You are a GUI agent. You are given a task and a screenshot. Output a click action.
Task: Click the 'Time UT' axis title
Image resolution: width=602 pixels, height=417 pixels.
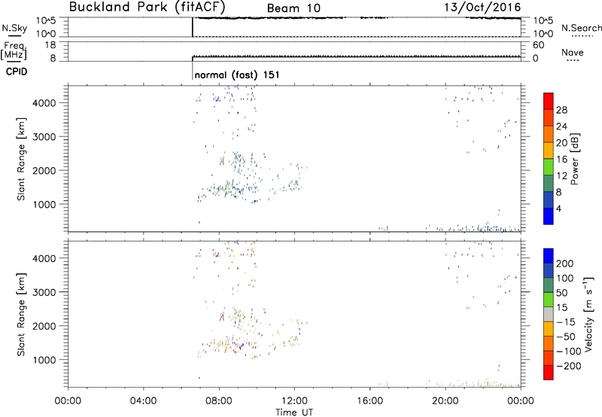point(294,412)
